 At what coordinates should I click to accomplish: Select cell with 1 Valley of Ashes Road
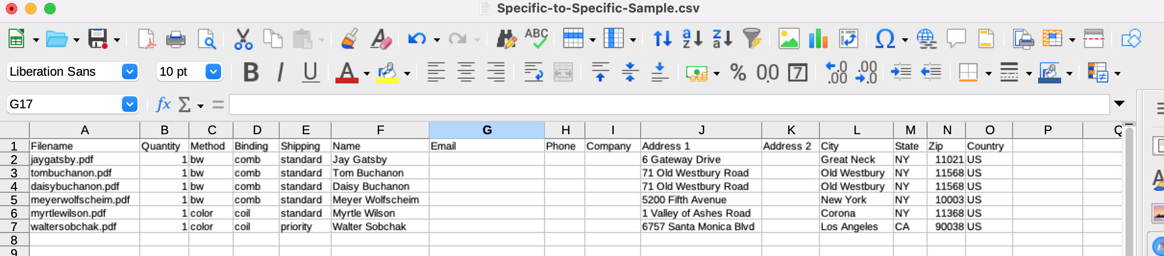pos(701,213)
